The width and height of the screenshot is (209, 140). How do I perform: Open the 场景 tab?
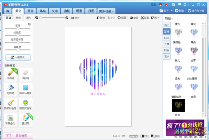click(79, 11)
